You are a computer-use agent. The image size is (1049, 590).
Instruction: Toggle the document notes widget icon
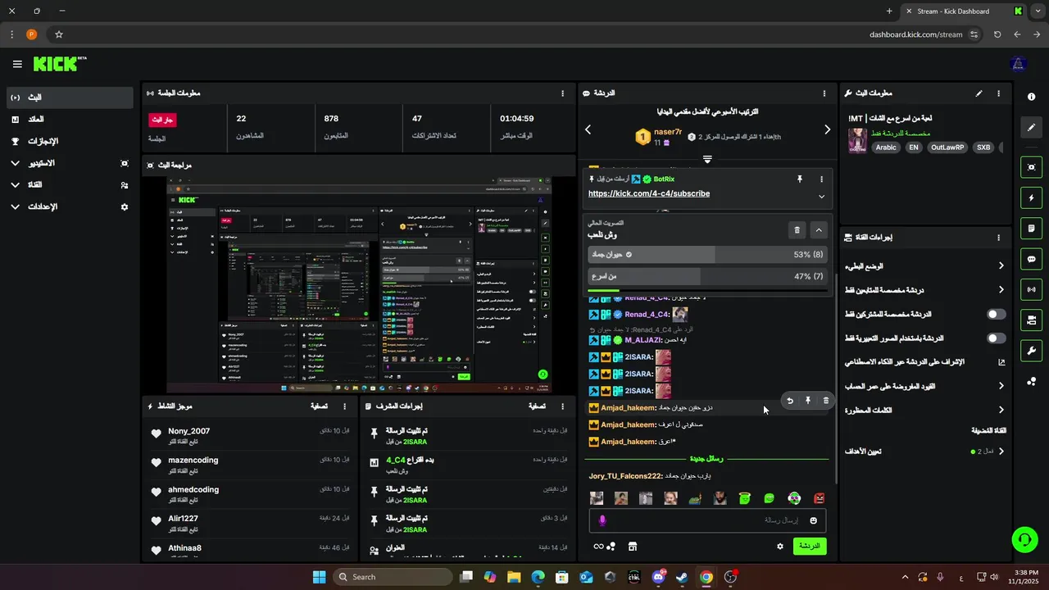coord(1031,228)
